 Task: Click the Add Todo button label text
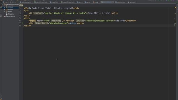pos(120,21)
